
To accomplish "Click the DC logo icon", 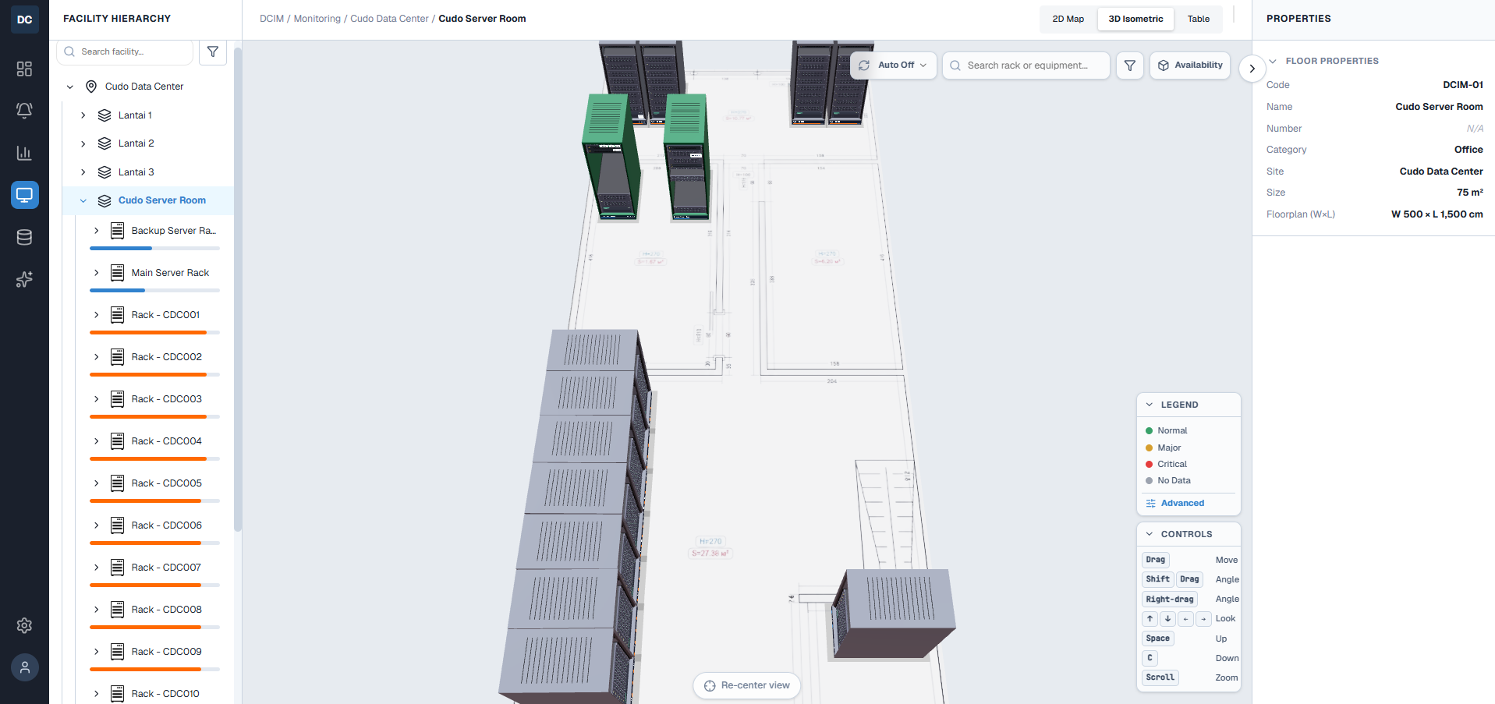I will [25, 19].
